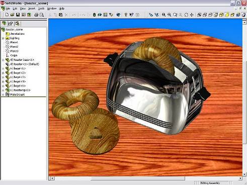Select the Pan four-arrow icon

click(192, 15)
